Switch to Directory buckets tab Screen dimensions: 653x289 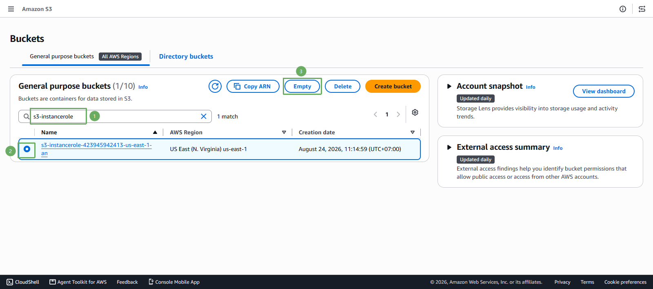click(186, 57)
